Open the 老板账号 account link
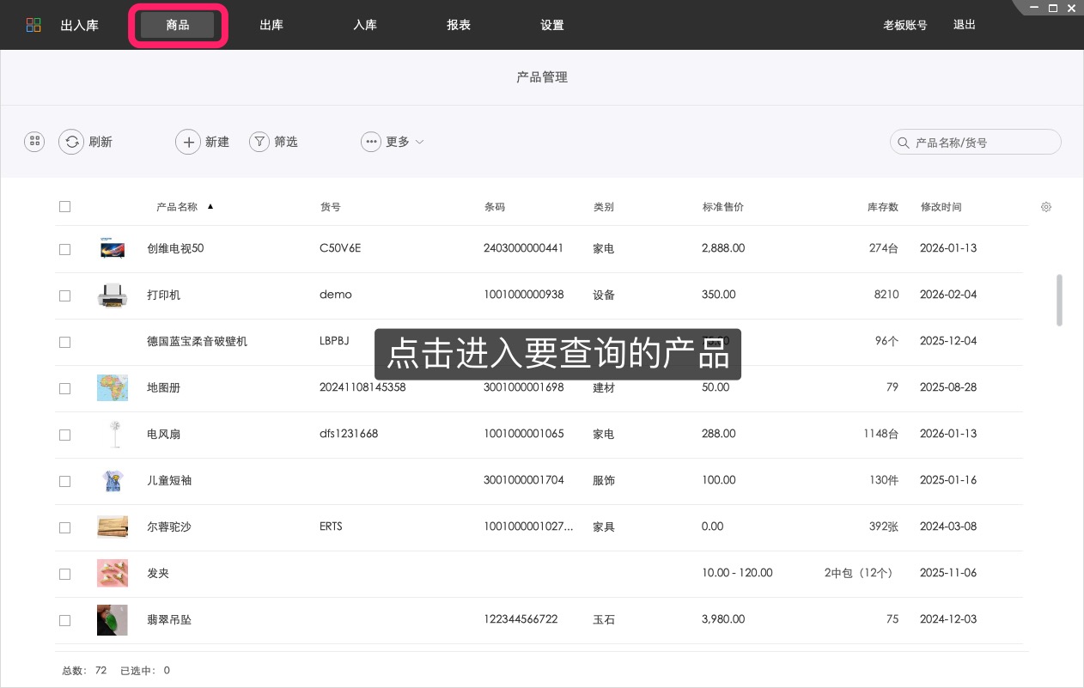 [905, 25]
